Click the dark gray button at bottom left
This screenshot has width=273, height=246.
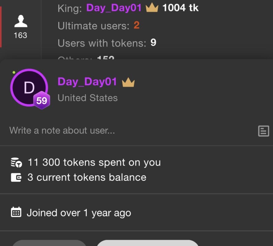[x=49, y=243]
